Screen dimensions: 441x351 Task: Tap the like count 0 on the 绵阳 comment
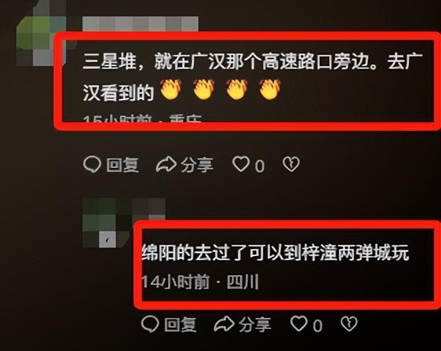(318, 326)
